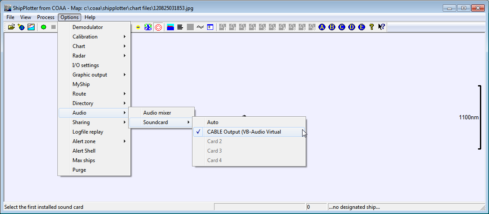Image resolution: width=489 pixels, height=214 pixels.
Task: Click the blue window list icon
Action: click(210, 27)
